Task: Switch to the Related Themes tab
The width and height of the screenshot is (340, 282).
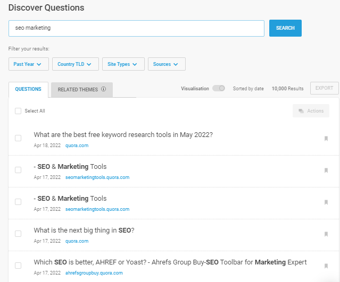Action: tap(81, 90)
